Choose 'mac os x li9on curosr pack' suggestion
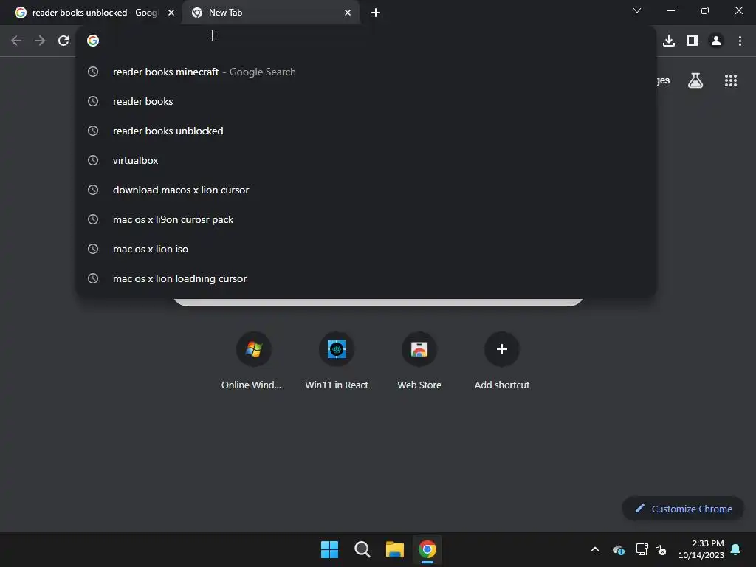This screenshot has height=567, width=756. tap(366, 219)
